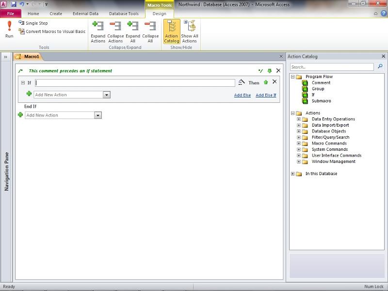Close the Action Catalog pane
Image resolution: width=388 pixels, height=291 pixels.
[x=383, y=56]
